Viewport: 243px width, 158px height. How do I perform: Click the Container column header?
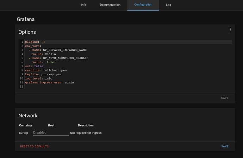(x=26, y=125)
